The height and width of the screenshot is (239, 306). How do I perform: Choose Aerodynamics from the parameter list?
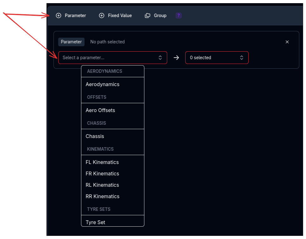pos(103,84)
